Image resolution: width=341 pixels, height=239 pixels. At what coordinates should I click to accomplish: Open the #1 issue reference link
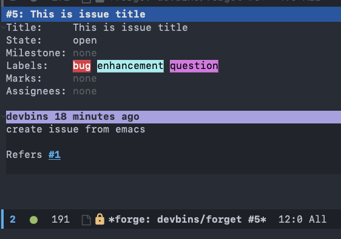[x=55, y=155]
